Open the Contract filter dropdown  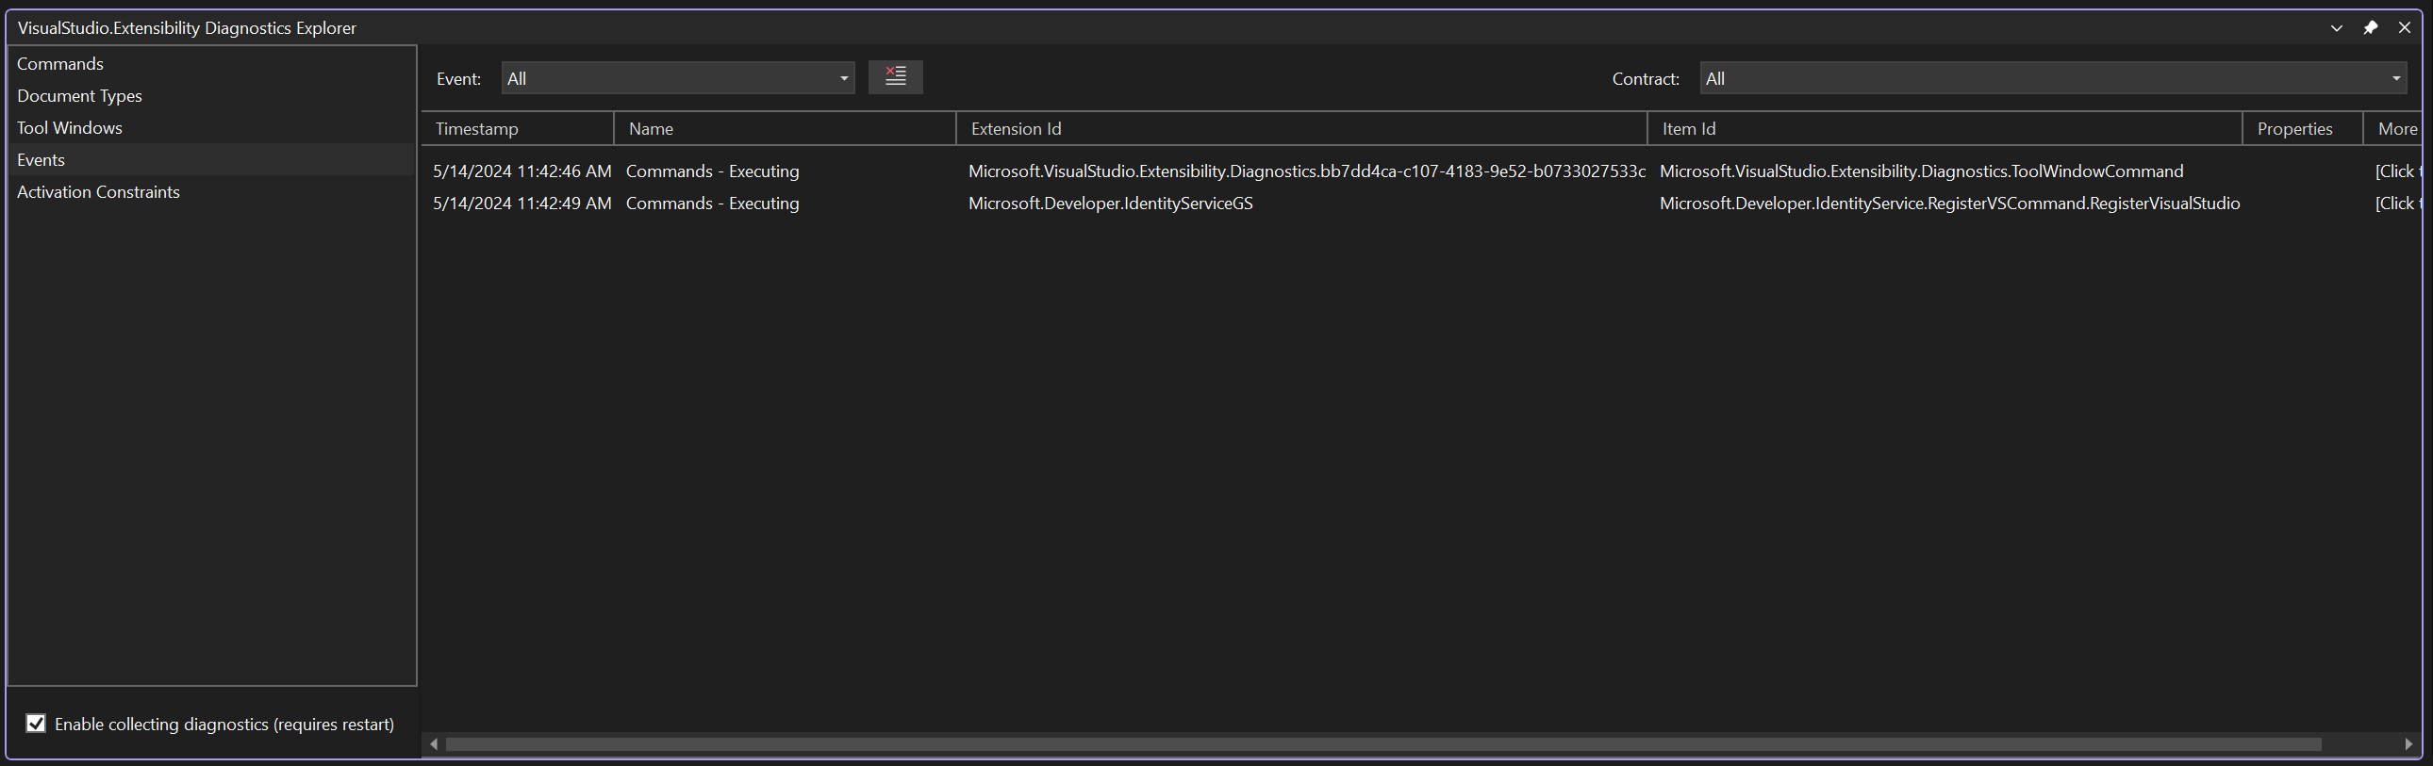[2053, 78]
